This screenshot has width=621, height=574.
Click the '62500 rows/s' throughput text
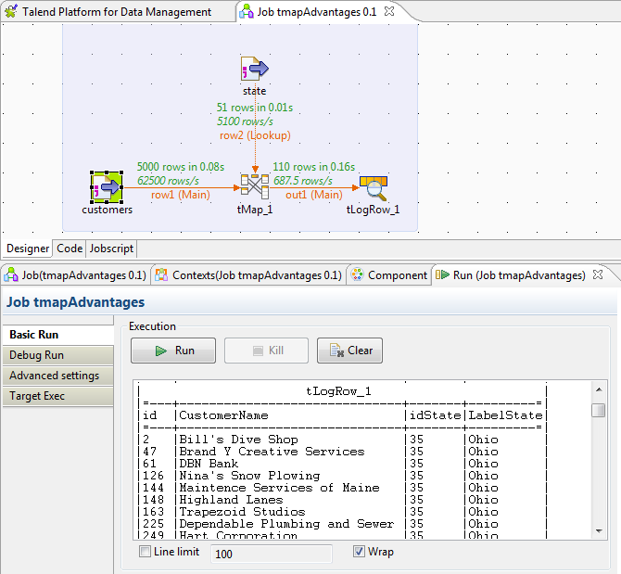[168, 181]
